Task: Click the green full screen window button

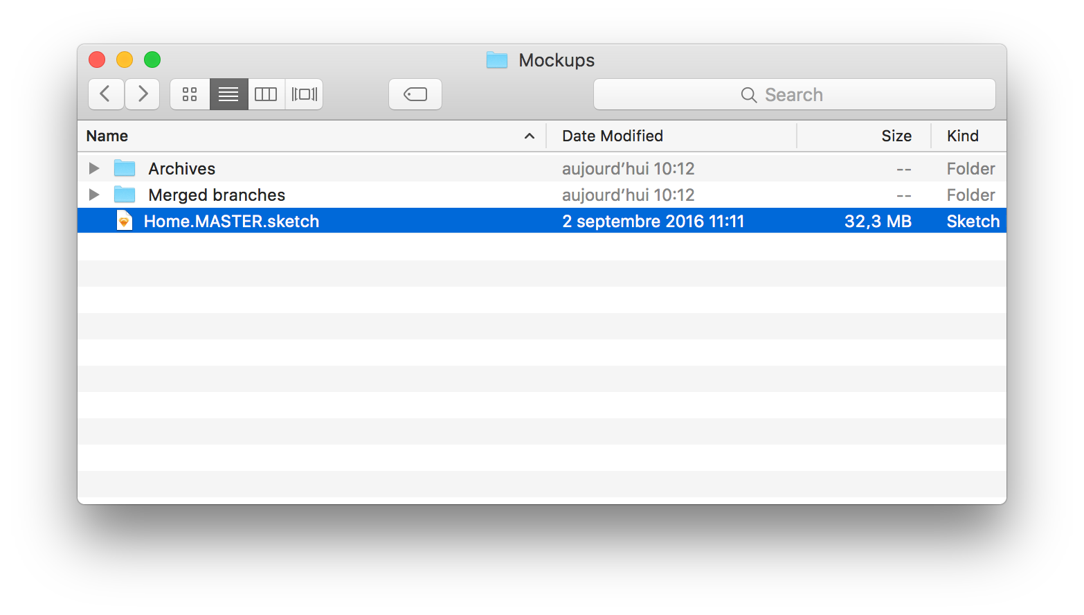Action: point(152,60)
